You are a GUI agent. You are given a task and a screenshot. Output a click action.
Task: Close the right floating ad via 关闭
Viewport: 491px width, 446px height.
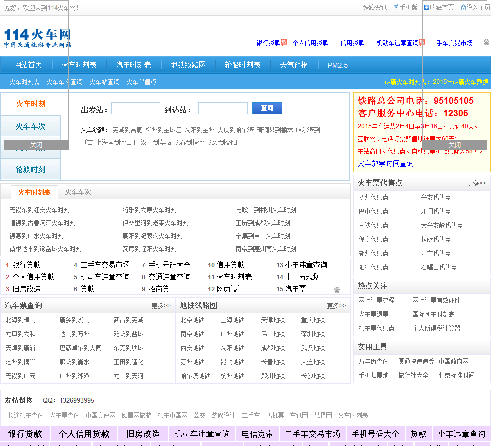(454, 145)
